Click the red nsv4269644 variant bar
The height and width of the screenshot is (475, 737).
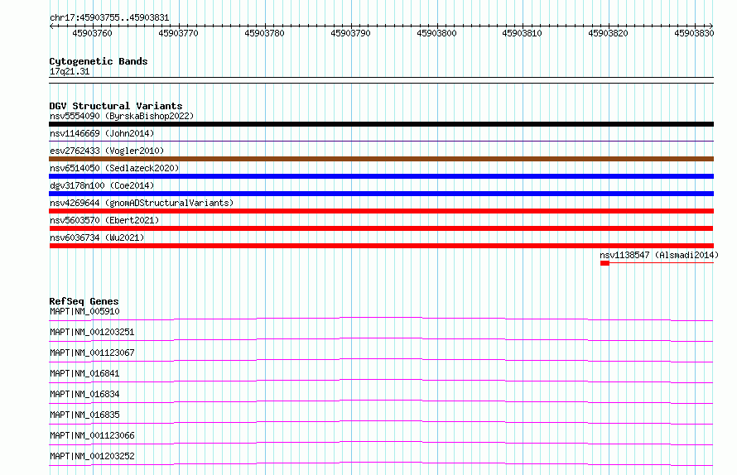coord(381,211)
